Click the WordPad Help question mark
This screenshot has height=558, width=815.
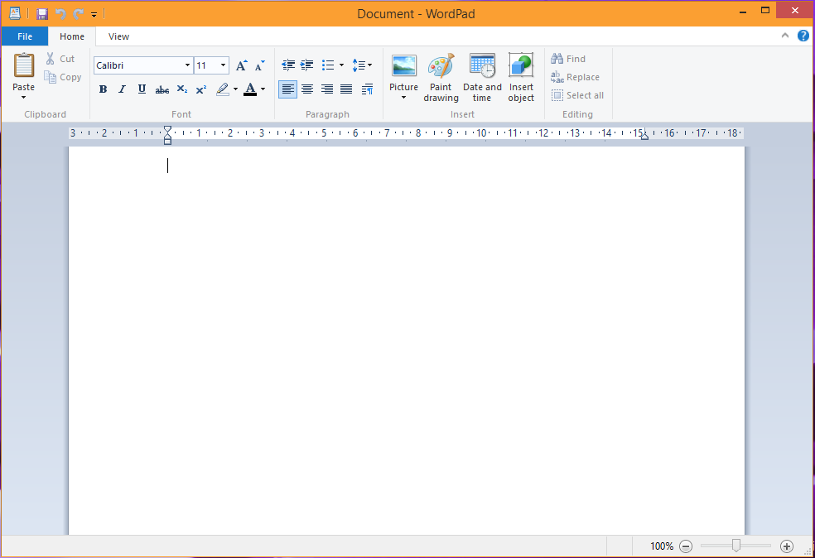(x=803, y=36)
